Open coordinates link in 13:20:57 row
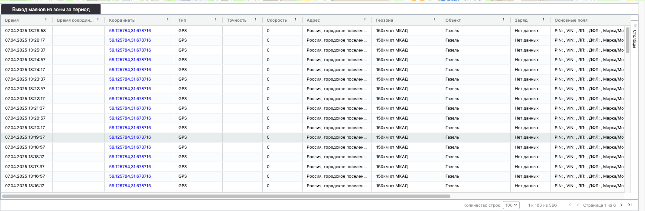The height and width of the screenshot is (211, 645). point(130,118)
